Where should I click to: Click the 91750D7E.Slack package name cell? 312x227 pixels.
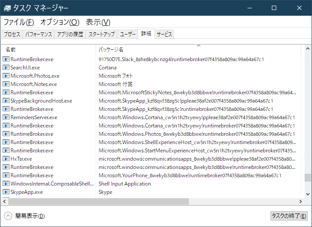tap(181, 59)
